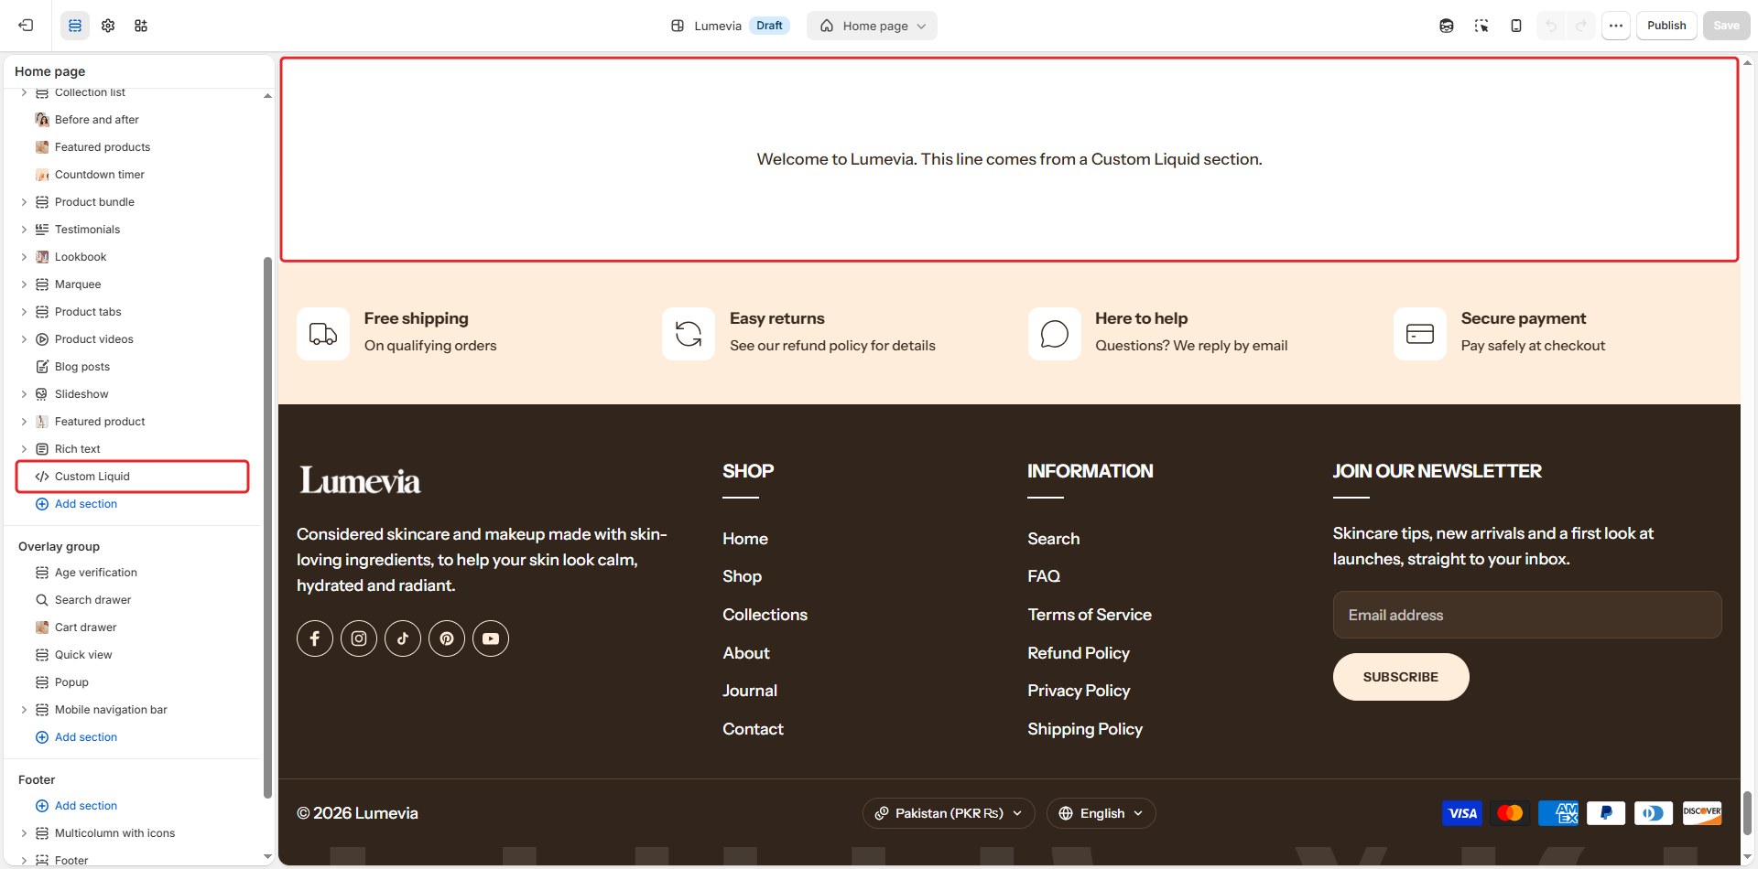Click the Easy returns arrows icon
Image resolution: width=1758 pixels, height=869 pixels.
point(689,334)
